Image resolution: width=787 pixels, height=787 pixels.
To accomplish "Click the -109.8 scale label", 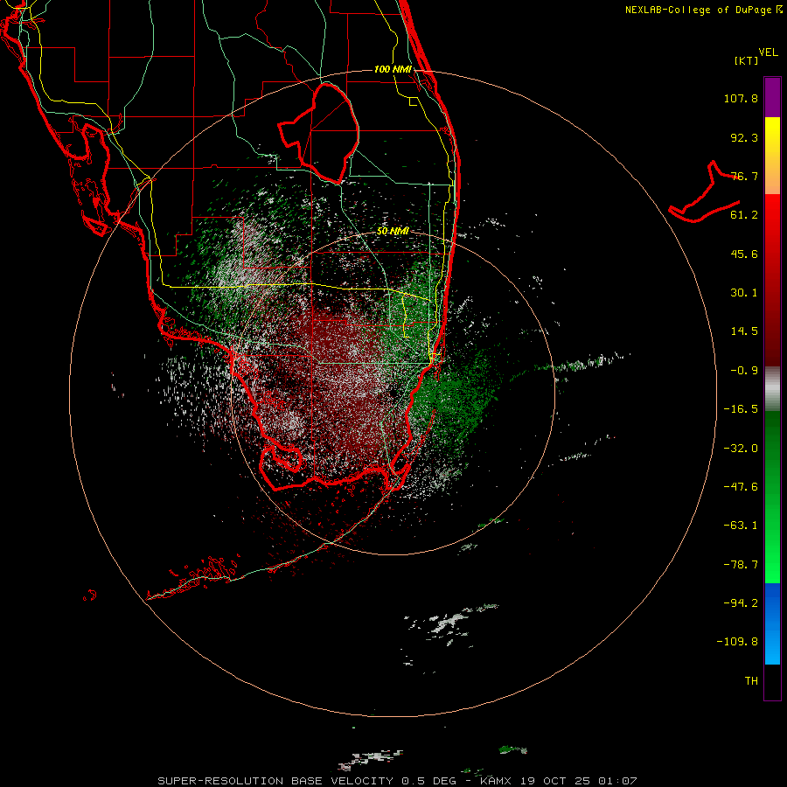I will click(737, 642).
